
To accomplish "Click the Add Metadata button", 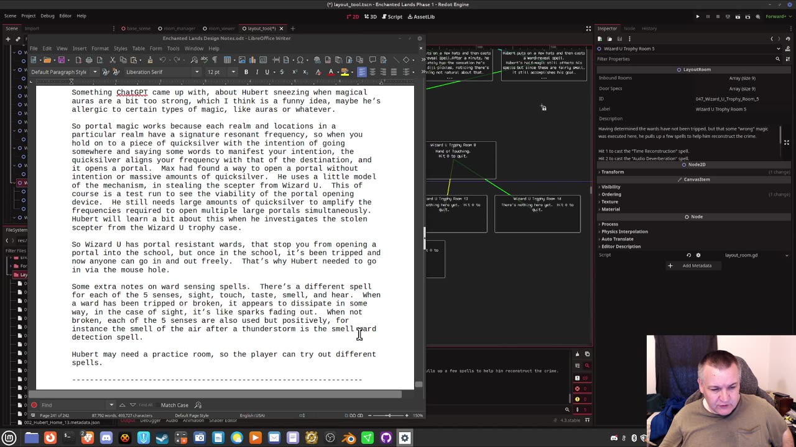I will (x=693, y=266).
